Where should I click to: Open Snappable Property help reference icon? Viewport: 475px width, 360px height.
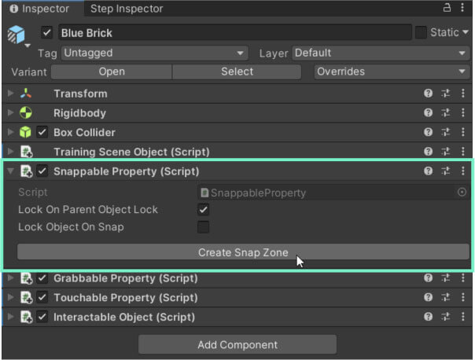point(428,171)
